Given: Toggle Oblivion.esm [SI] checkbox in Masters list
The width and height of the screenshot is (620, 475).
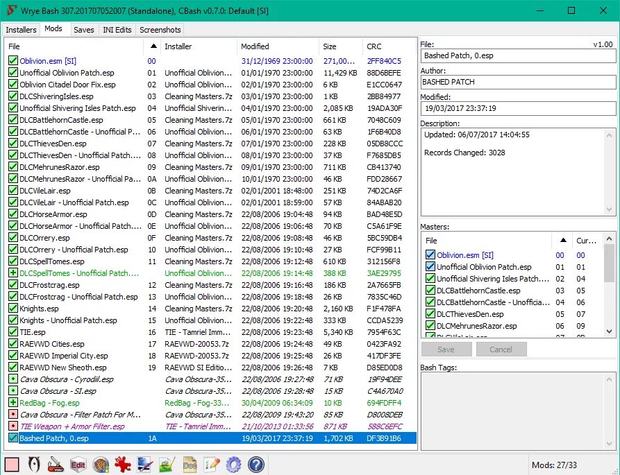Looking at the screenshot, I should pos(430,254).
